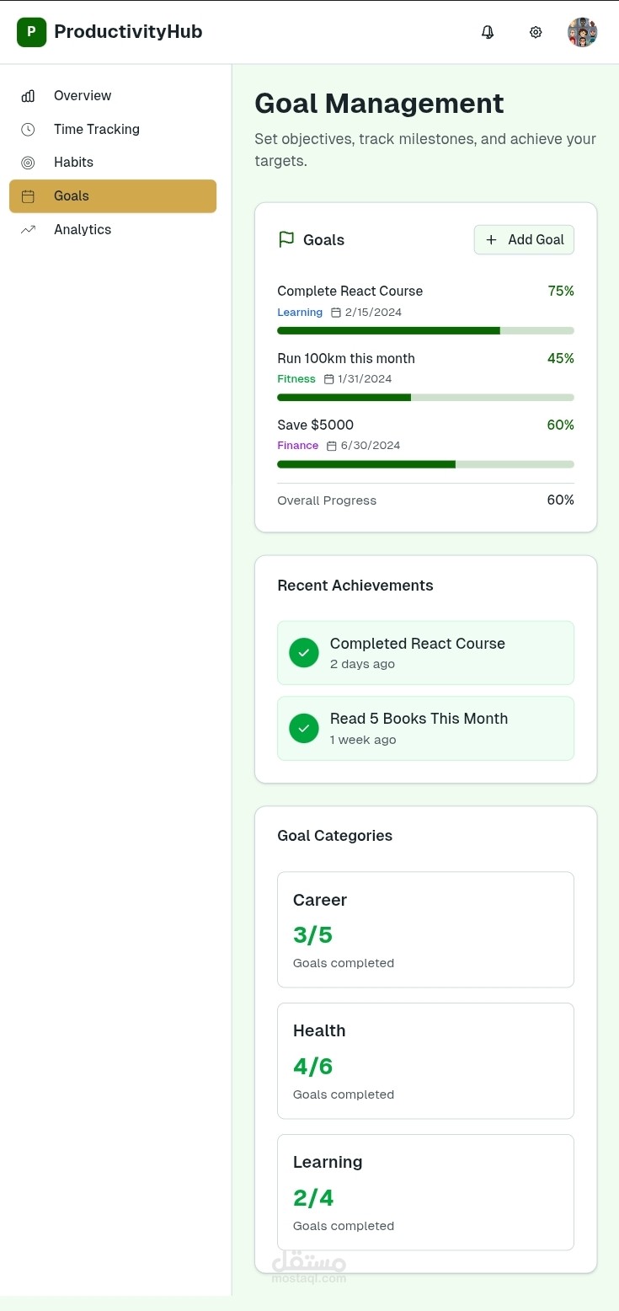619x1311 pixels.
Task: Click the Overview bar chart icon
Action: [x=28, y=96]
